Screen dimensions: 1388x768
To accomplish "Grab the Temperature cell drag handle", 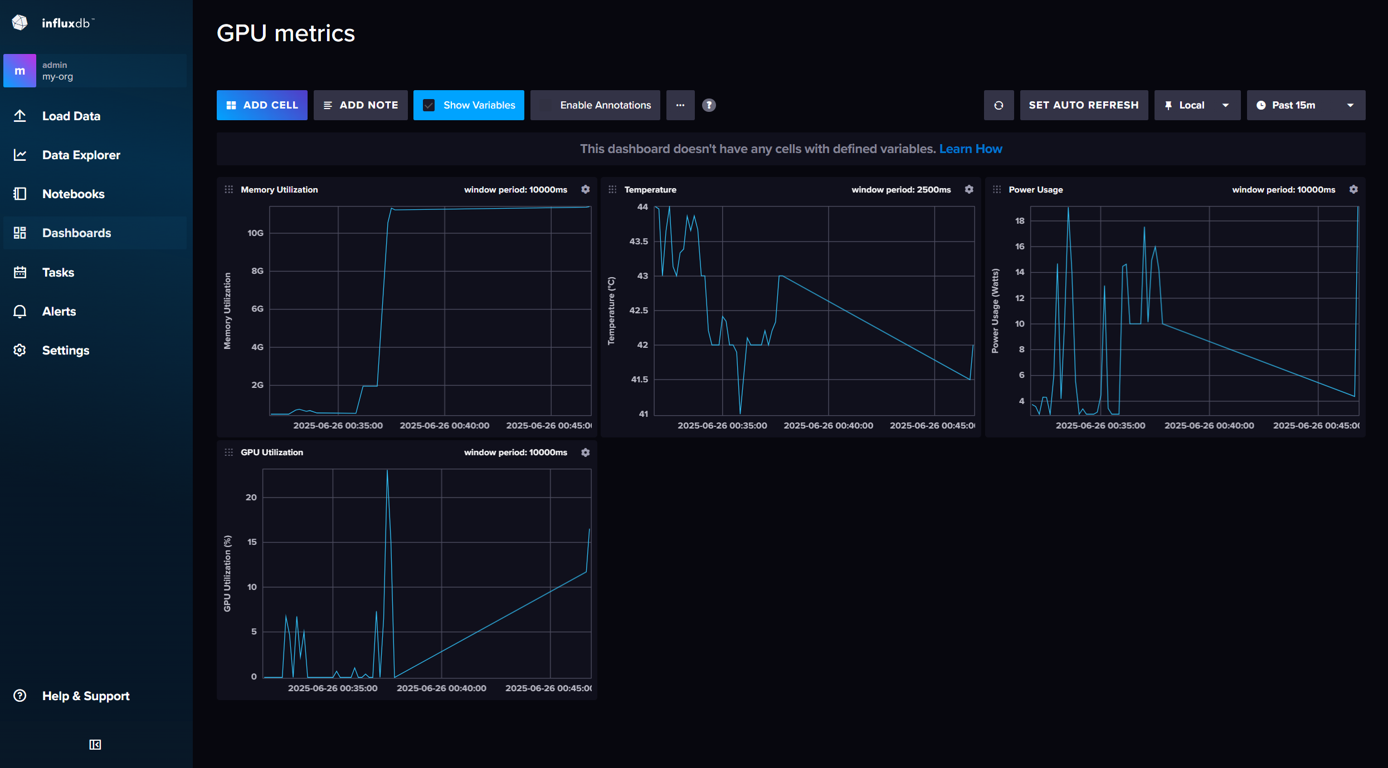I will pyautogui.click(x=612, y=189).
